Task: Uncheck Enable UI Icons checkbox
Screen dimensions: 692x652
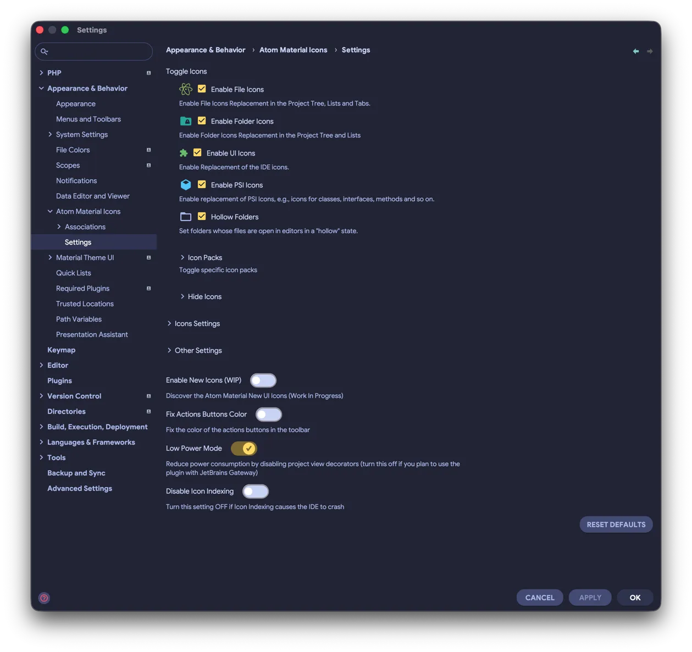Action: (197, 152)
